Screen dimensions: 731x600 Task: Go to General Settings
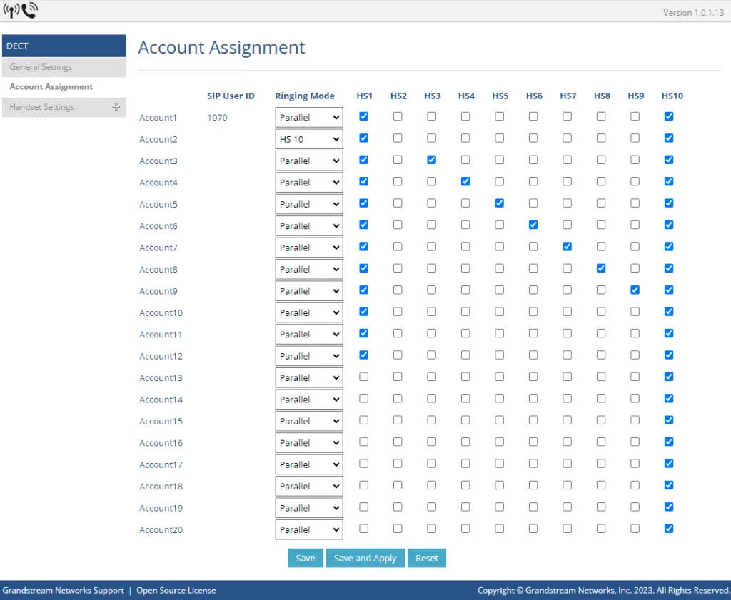coord(64,67)
